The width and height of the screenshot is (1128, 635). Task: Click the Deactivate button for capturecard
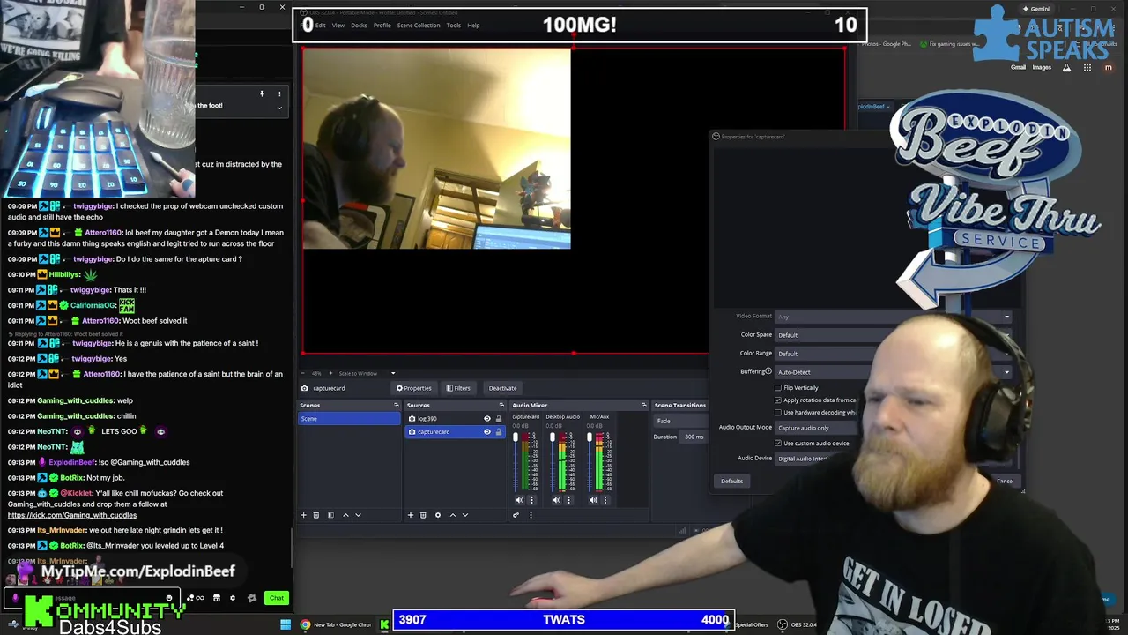(x=502, y=388)
